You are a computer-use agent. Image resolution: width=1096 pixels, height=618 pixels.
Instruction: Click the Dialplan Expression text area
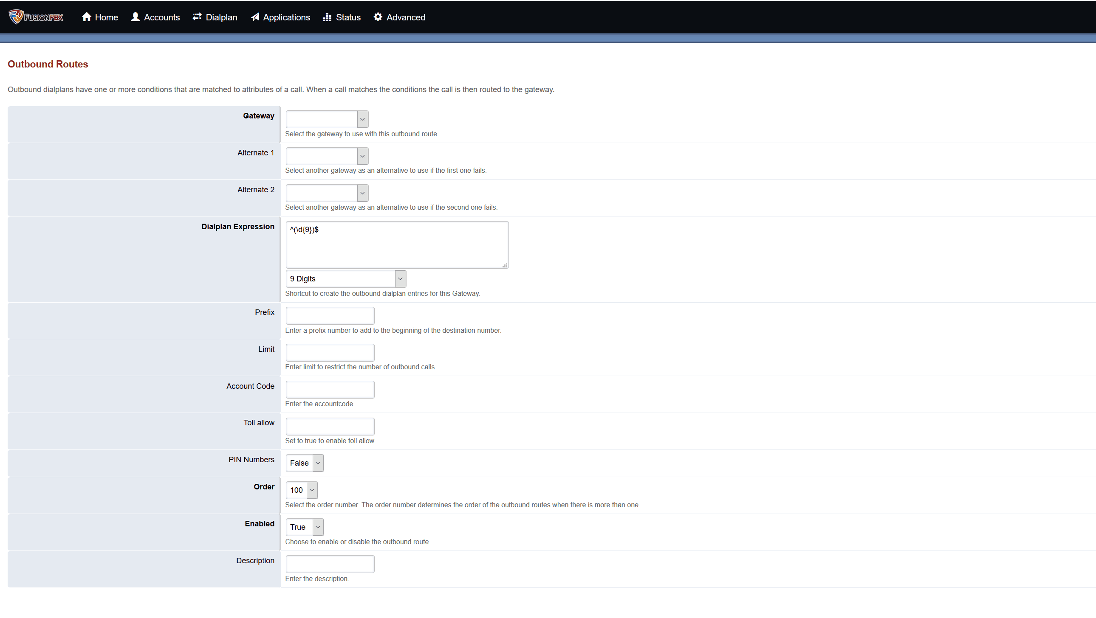coord(396,245)
